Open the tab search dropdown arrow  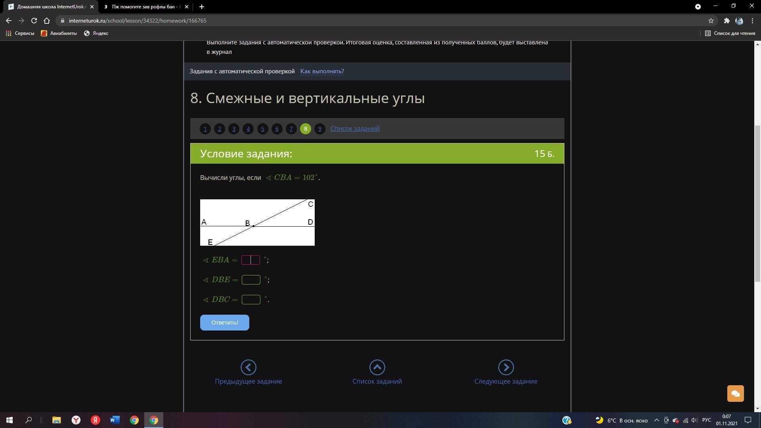pyautogui.click(x=698, y=6)
